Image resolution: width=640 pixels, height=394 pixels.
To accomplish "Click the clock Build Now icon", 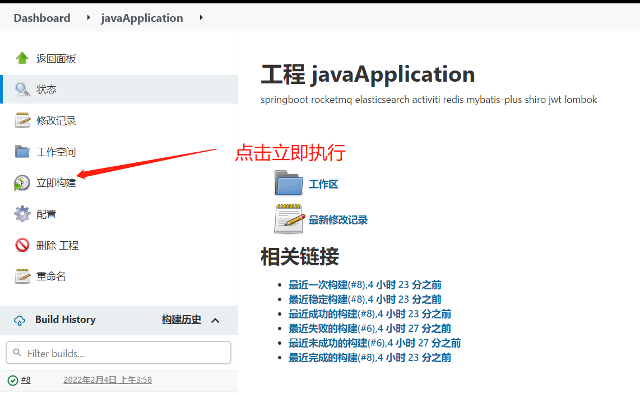I will coord(22,183).
